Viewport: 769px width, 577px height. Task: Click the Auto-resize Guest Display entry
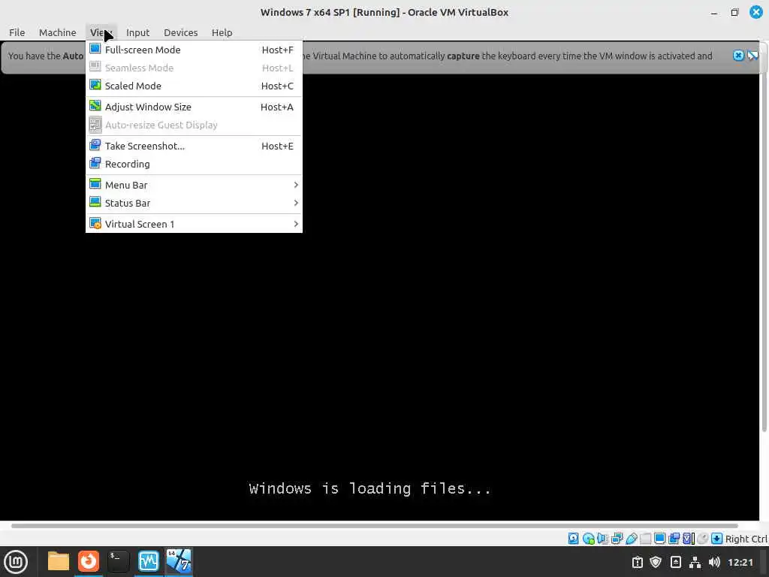194,125
